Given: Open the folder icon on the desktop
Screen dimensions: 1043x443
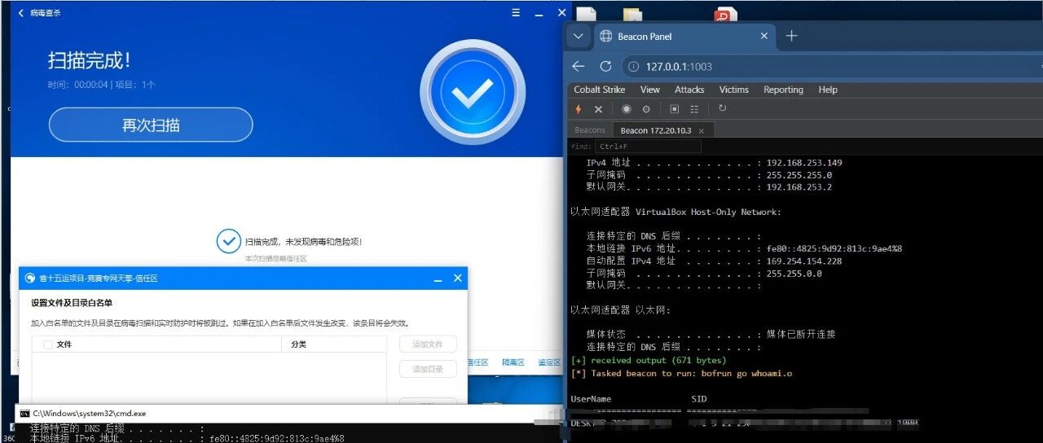Looking at the screenshot, I should [632, 14].
